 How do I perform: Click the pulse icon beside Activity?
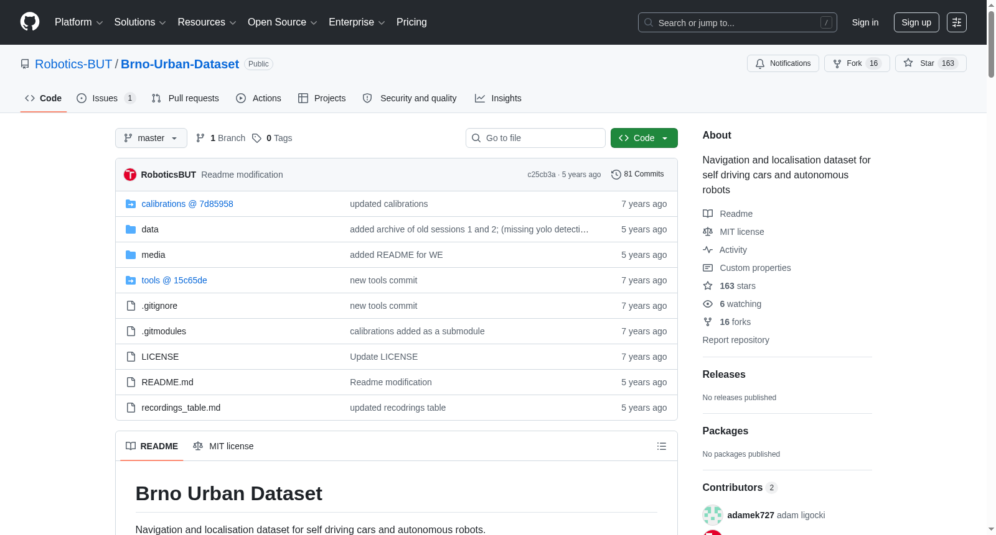click(x=708, y=250)
